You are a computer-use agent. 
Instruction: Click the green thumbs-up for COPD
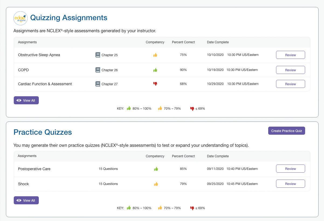coord(155,70)
